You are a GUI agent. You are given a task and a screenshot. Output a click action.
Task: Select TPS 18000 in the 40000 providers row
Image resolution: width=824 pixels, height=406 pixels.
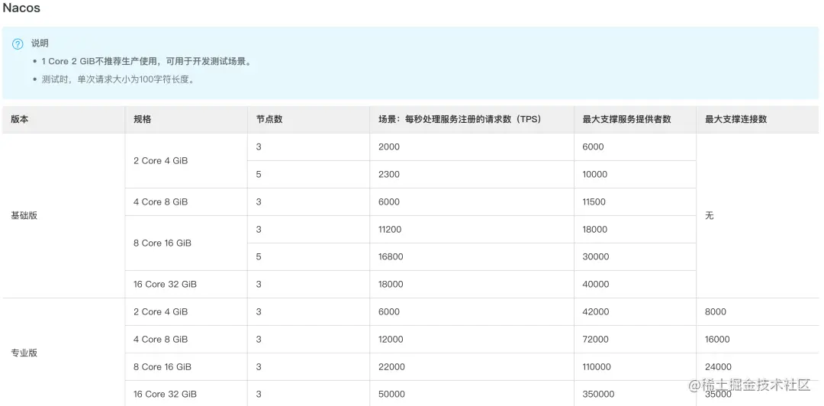coord(391,285)
